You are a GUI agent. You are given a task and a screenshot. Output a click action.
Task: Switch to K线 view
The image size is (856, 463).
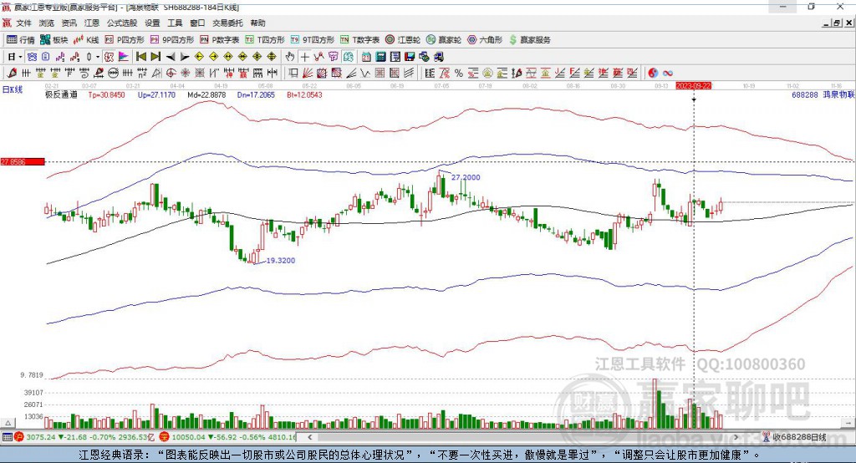86,40
